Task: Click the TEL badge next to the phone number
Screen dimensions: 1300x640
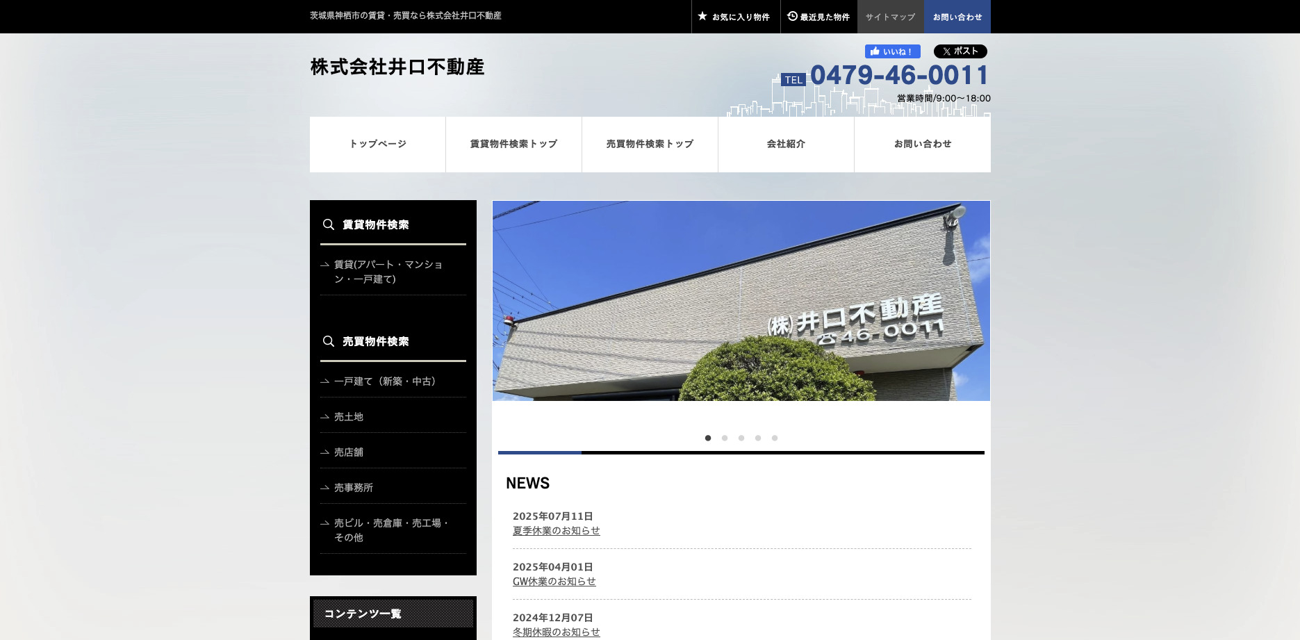Action: point(793,79)
